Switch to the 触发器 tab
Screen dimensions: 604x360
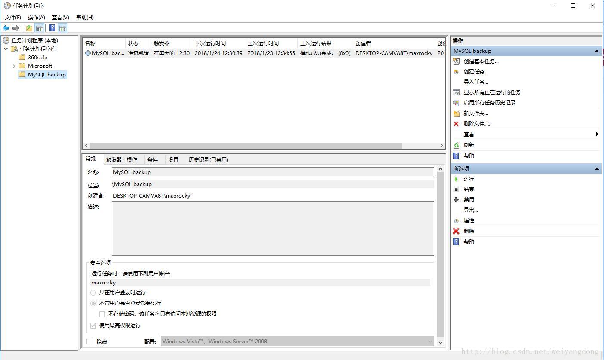click(x=114, y=160)
